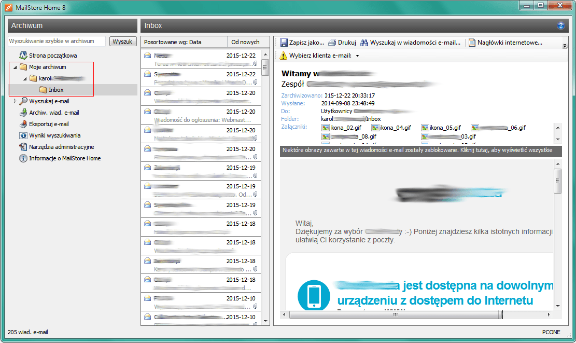Open Eksportuj e-mail in sidebar

pos(49,124)
